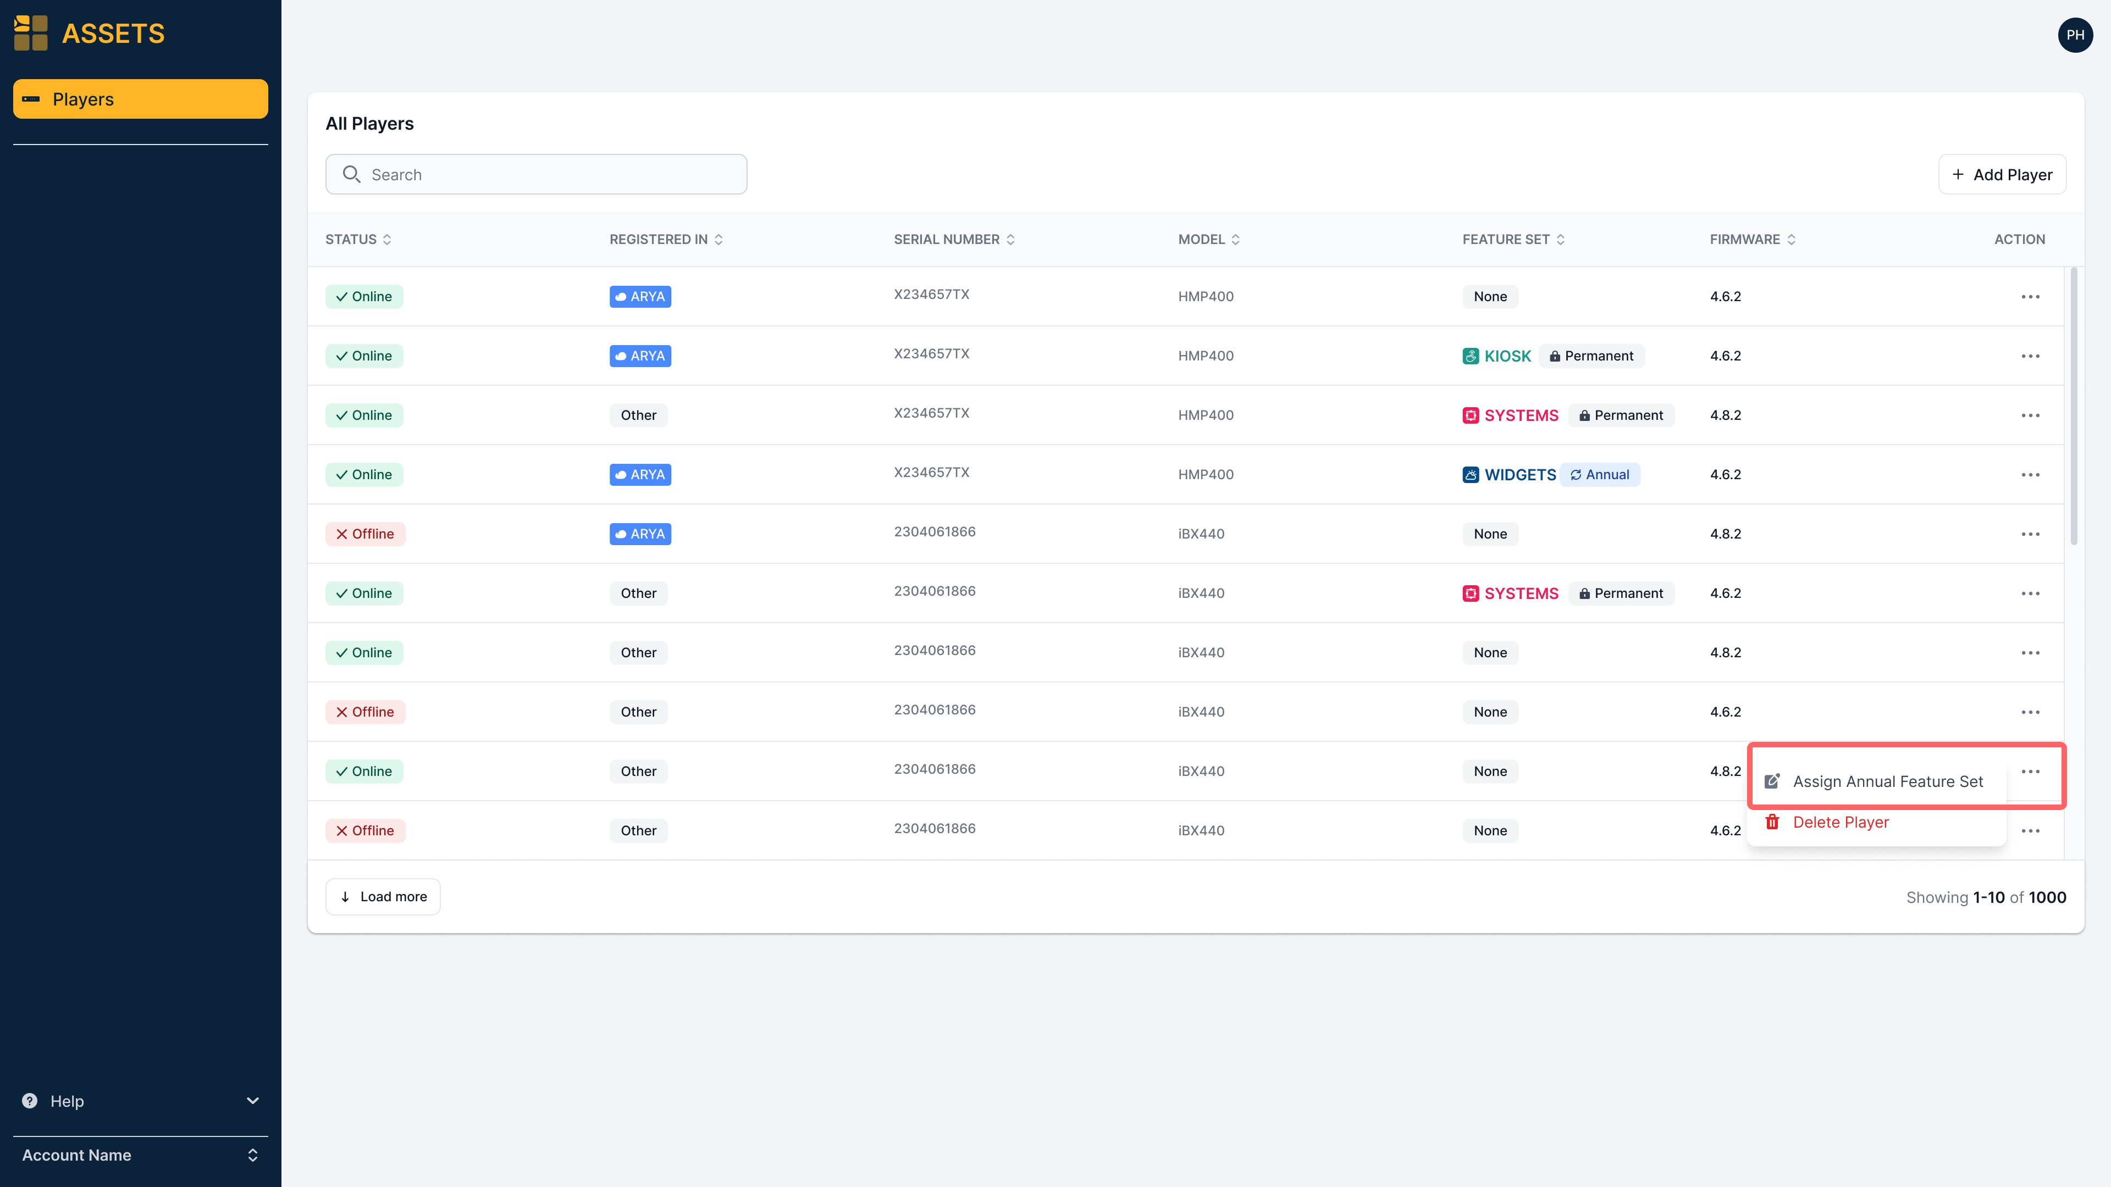Open actions menu for Offline ARYA row
The width and height of the screenshot is (2111, 1187).
(2030, 534)
